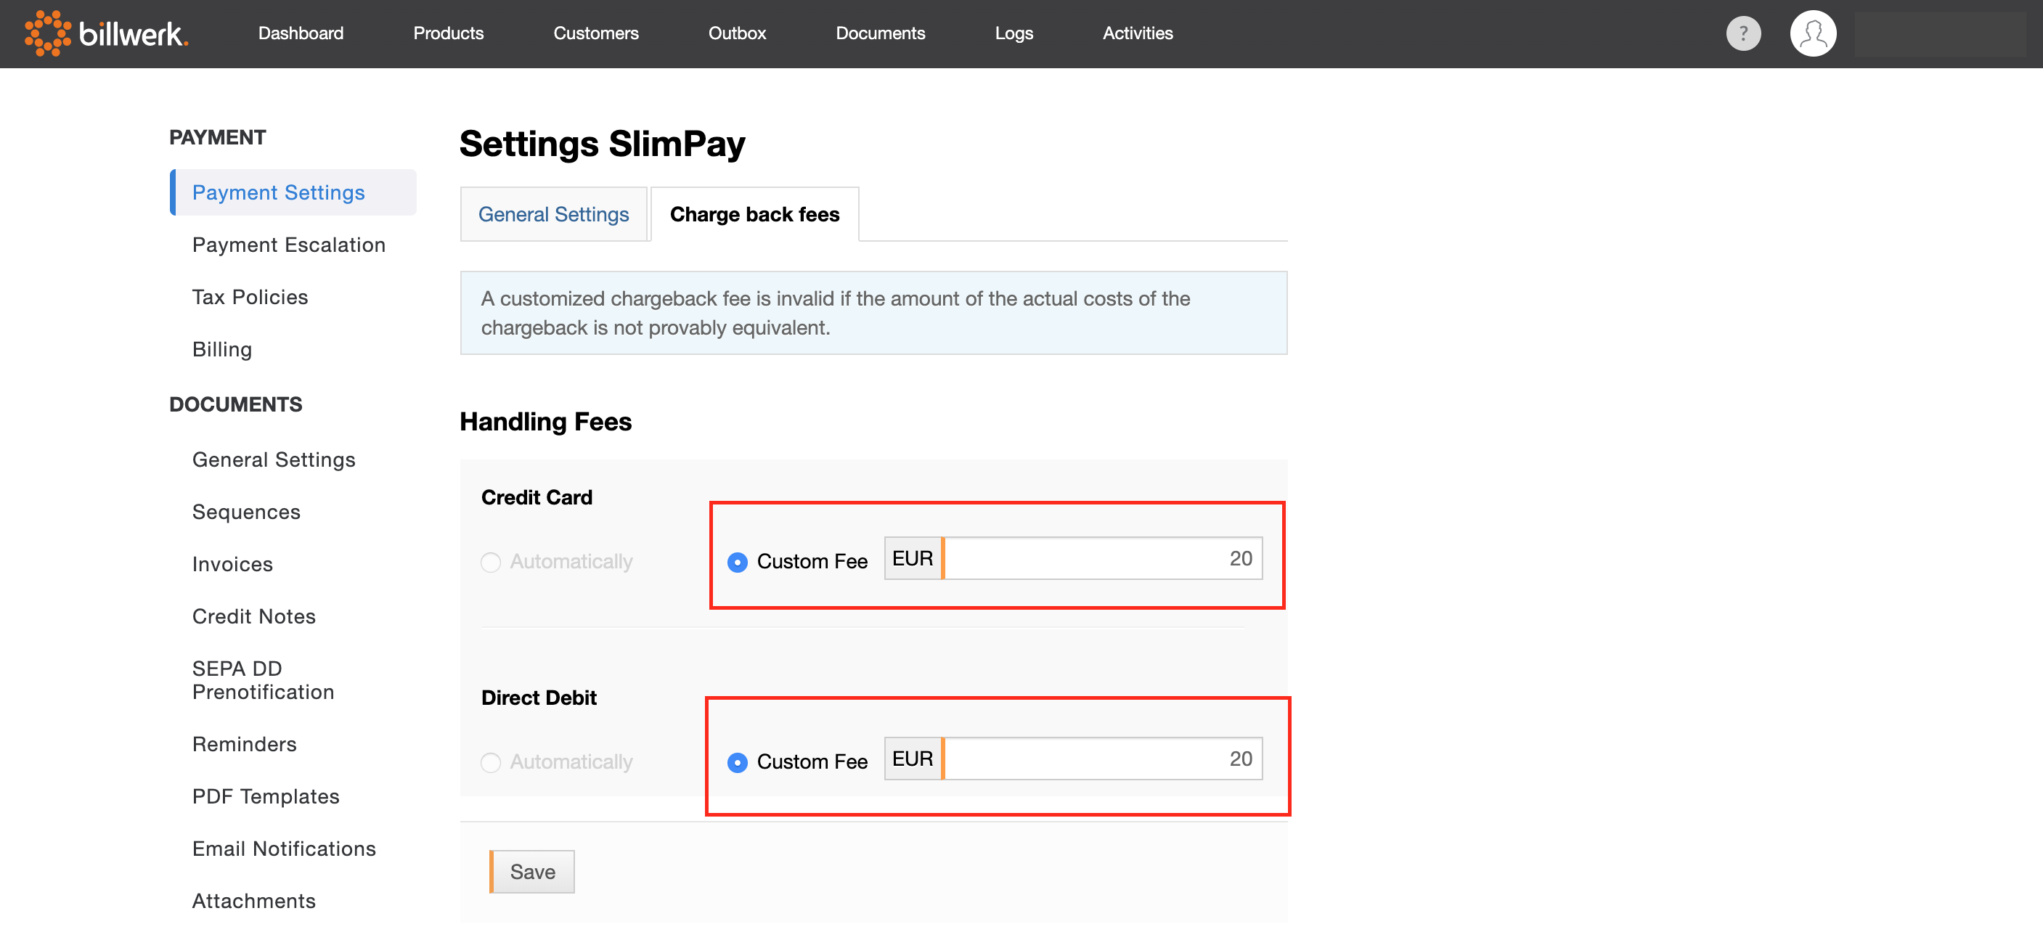Switch to General Settings tab
The image size is (2043, 932).
point(554,213)
